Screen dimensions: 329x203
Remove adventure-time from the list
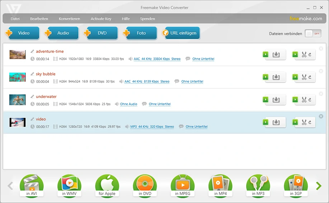(321, 49)
